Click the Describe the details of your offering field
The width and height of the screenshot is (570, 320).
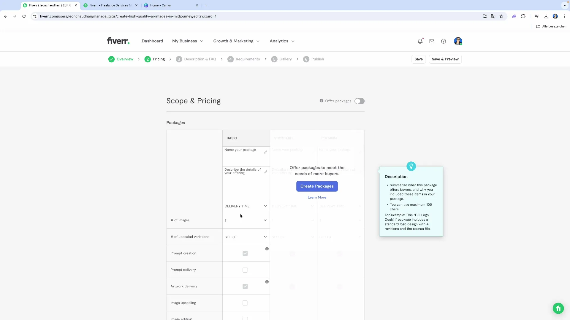click(x=243, y=171)
